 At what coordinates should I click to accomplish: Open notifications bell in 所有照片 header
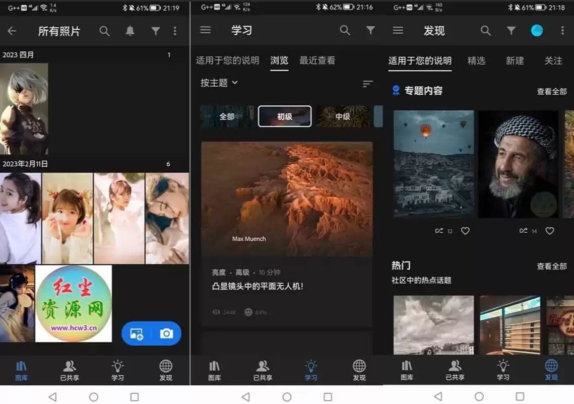(x=130, y=31)
